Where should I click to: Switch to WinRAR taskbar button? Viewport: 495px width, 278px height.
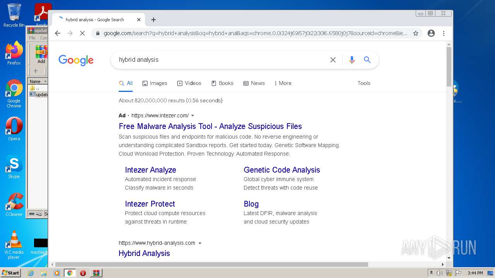[x=96, y=273]
